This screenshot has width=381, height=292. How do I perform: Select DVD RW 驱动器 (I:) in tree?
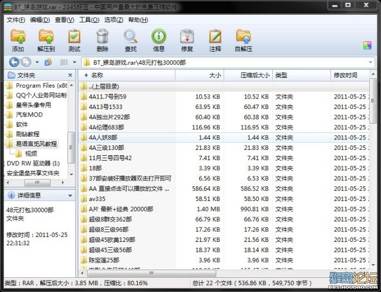pyautogui.click(x=33, y=163)
